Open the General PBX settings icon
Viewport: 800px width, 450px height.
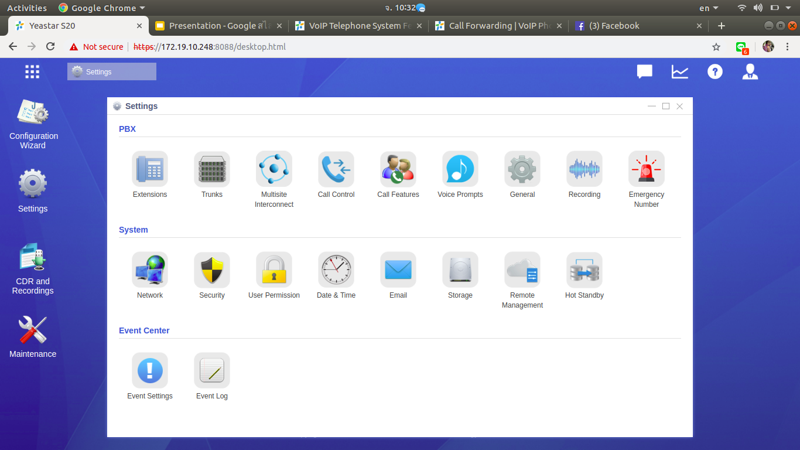pos(522,169)
